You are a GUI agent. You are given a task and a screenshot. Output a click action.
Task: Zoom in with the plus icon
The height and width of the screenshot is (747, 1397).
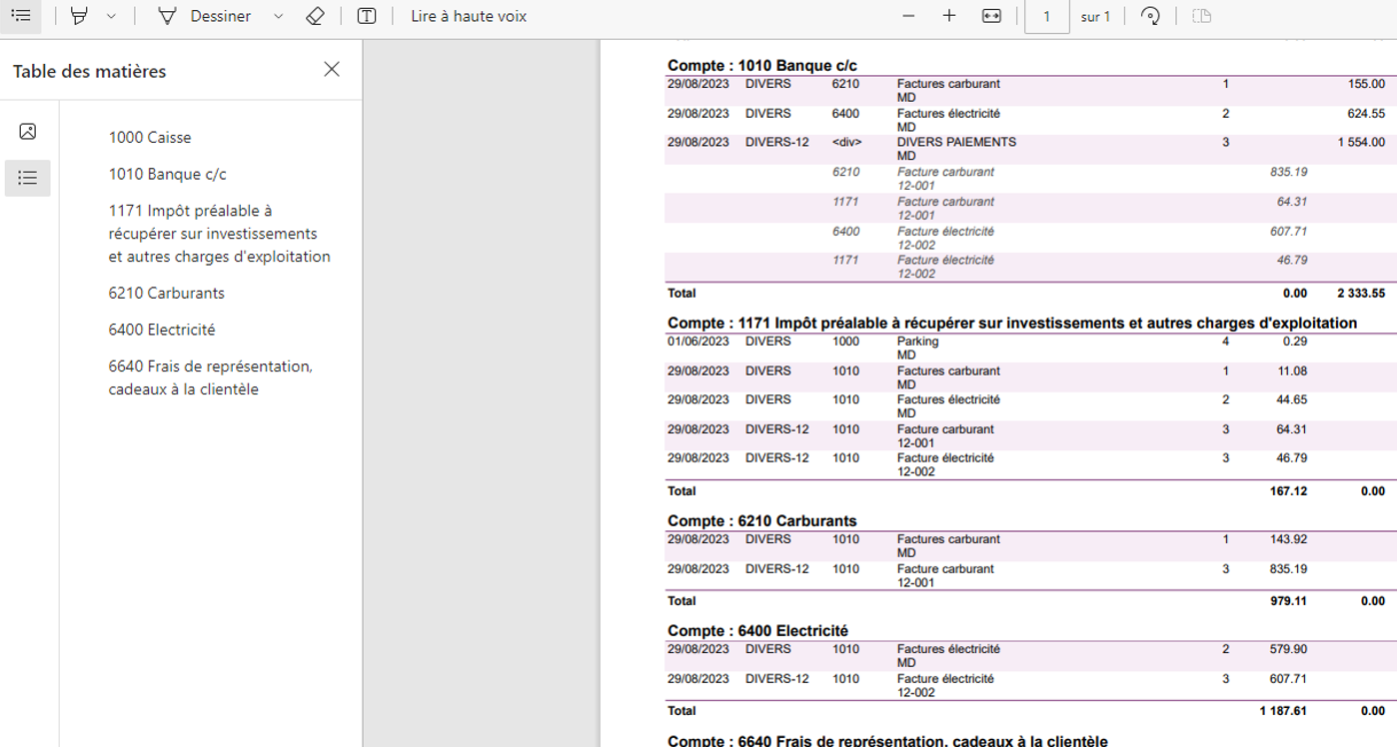(x=949, y=16)
